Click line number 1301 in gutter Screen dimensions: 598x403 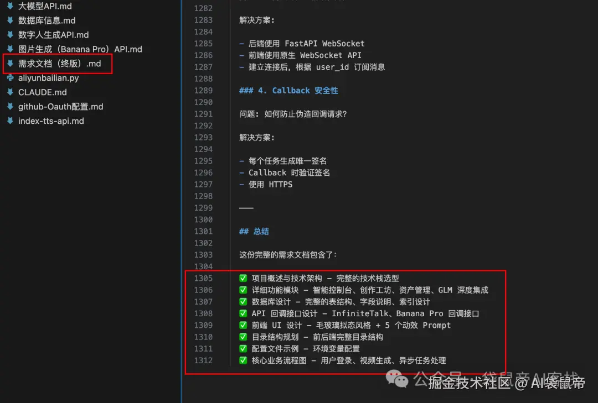click(x=203, y=231)
